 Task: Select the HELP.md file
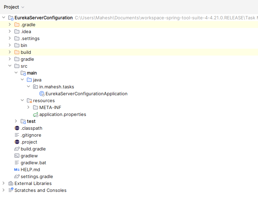pyautogui.click(x=30, y=169)
